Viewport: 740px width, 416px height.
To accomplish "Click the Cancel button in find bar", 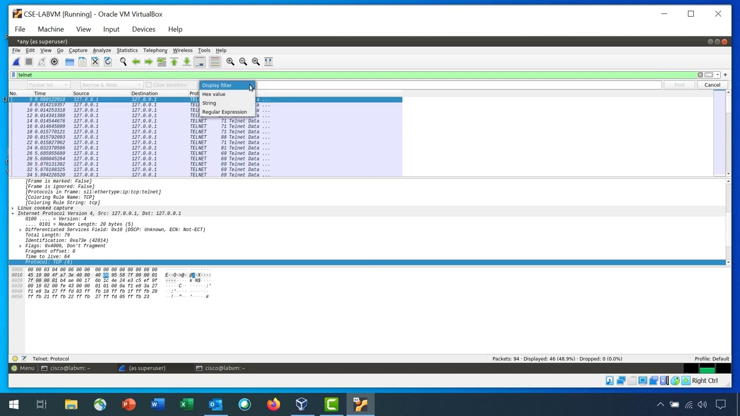I will (x=712, y=85).
